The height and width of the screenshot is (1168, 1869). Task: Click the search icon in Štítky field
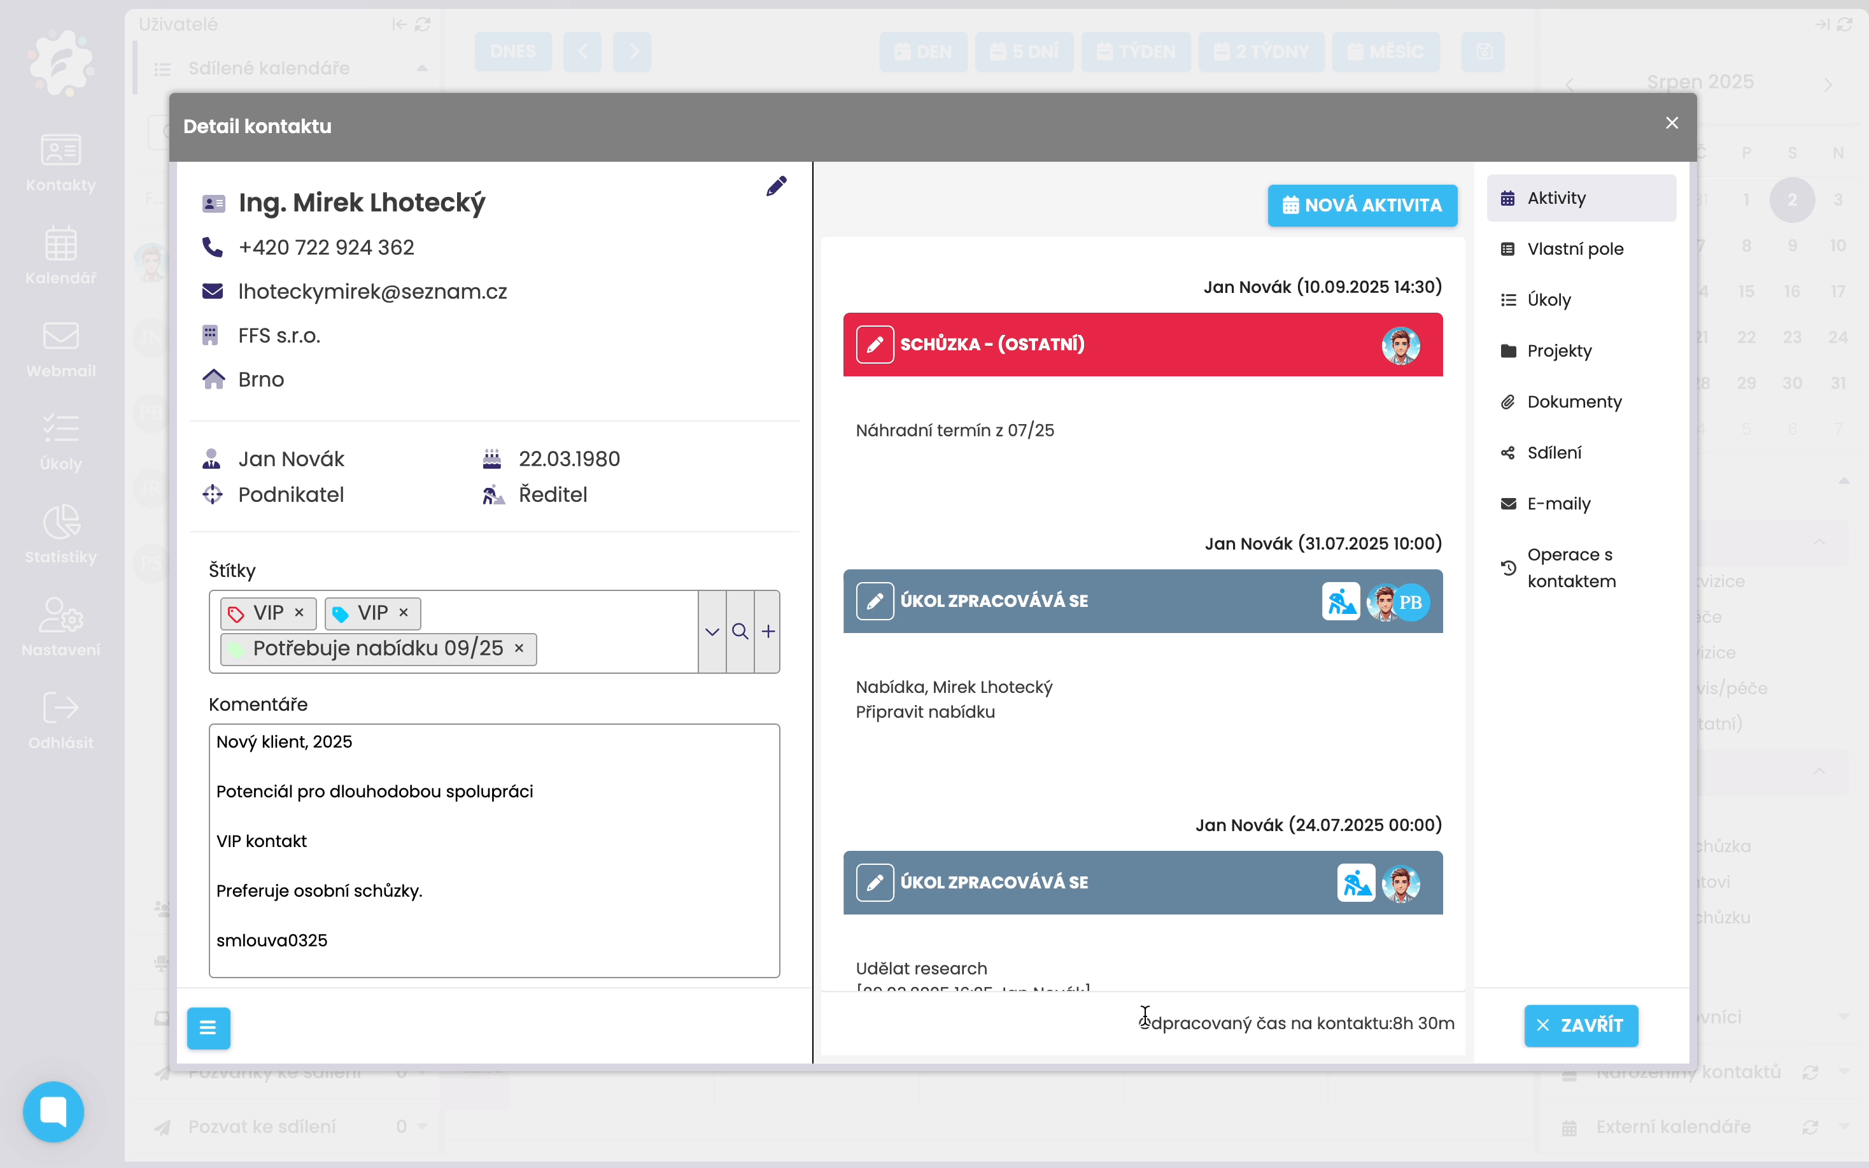pos(740,632)
